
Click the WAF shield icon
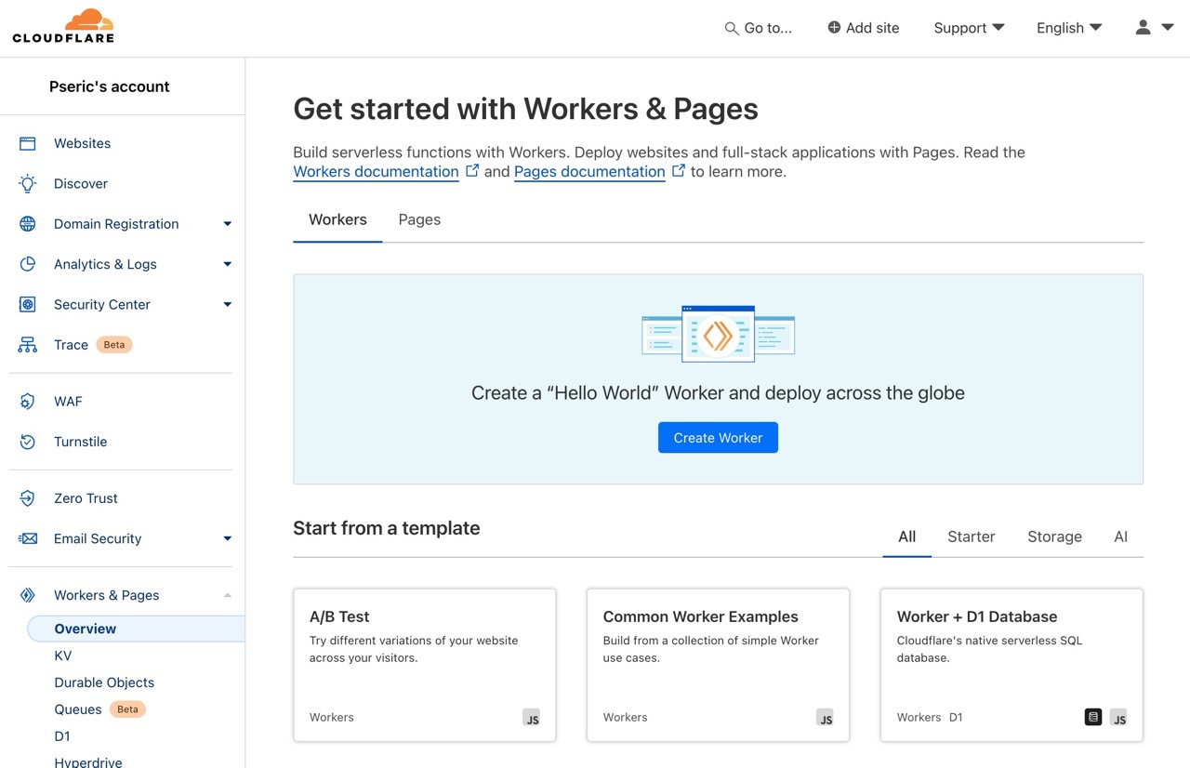pos(28,402)
